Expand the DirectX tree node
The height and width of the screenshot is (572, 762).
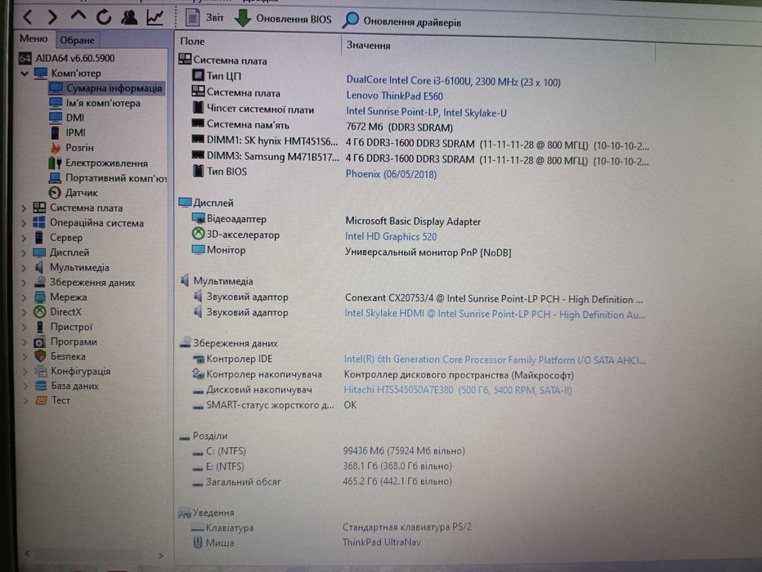pyautogui.click(x=24, y=312)
